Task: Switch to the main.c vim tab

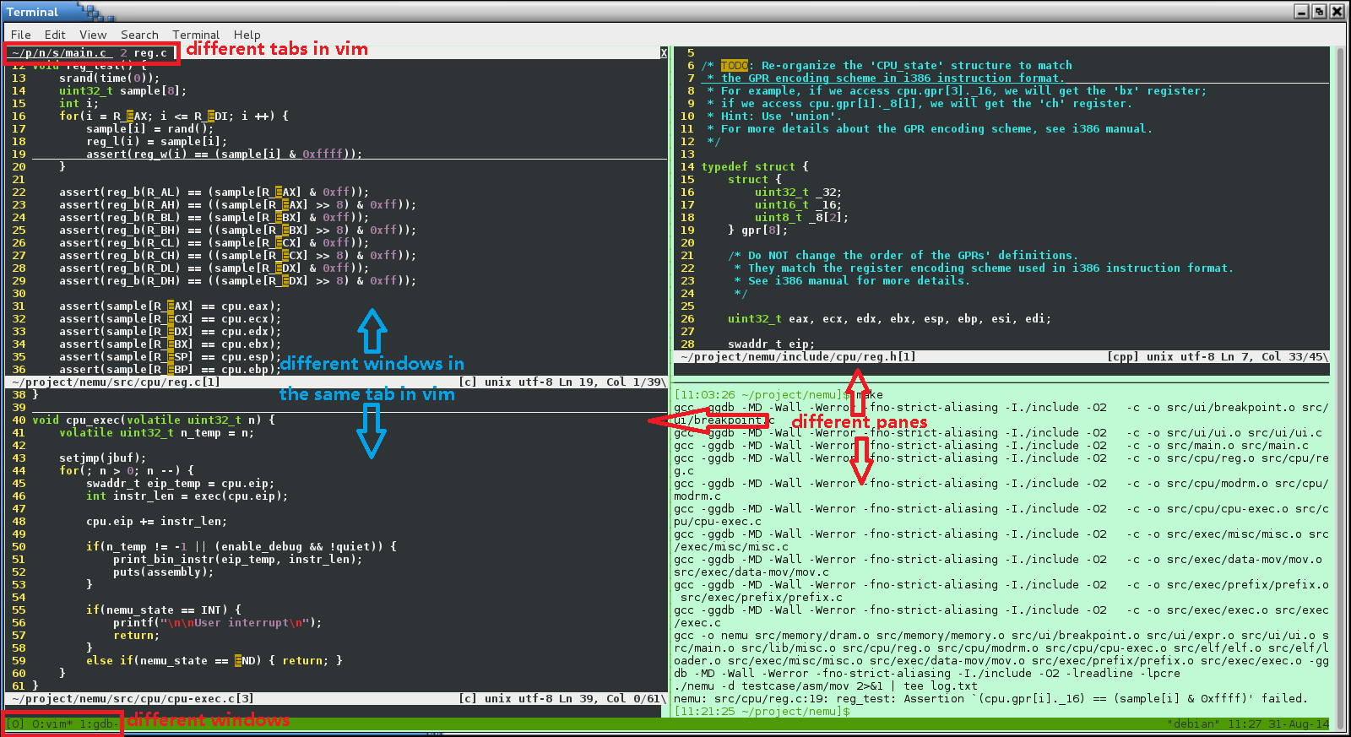Action: click(x=59, y=53)
